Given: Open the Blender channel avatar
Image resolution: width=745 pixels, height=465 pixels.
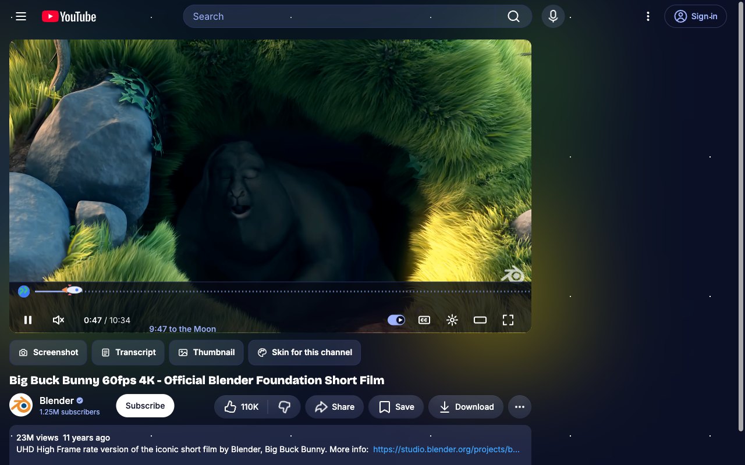Looking at the screenshot, I should click(21, 405).
